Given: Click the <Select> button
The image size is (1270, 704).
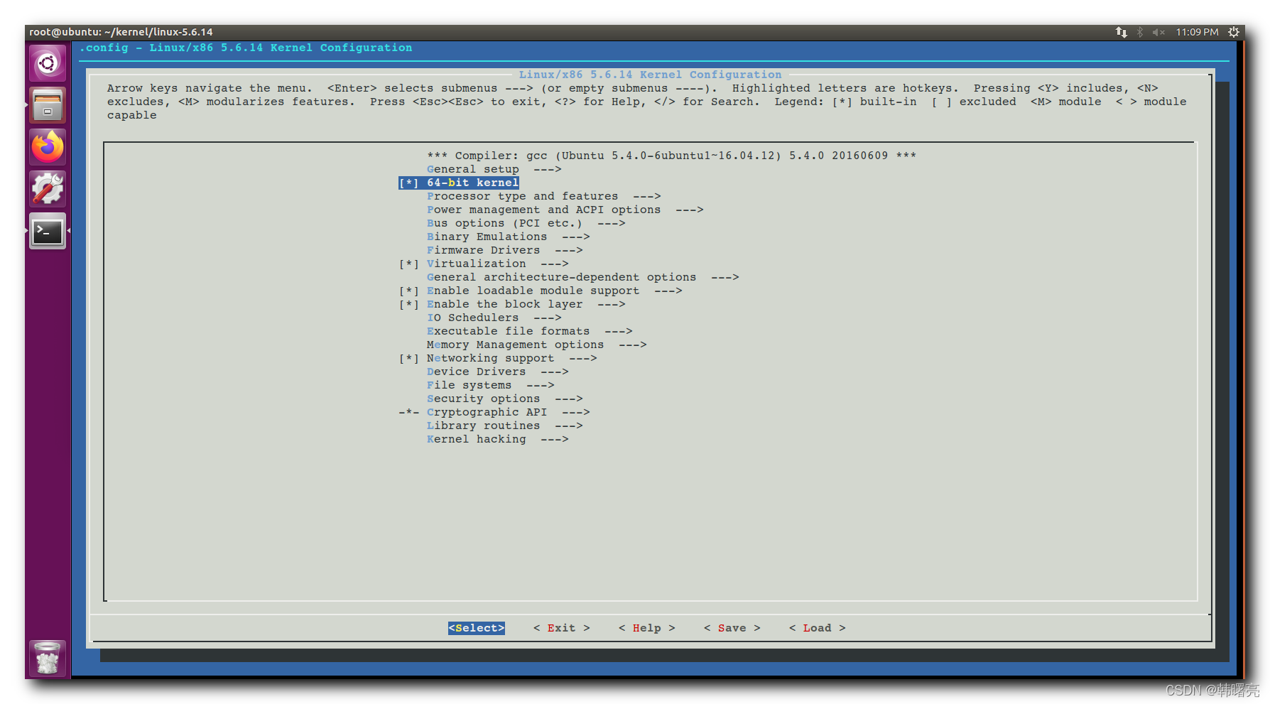Looking at the screenshot, I should point(477,628).
